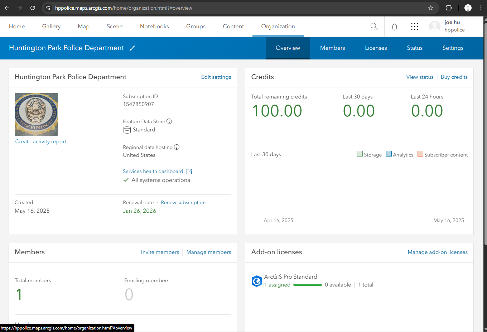Click the police department logo thumbnail
Image resolution: width=487 pixels, height=332 pixels.
[x=36, y=115]
